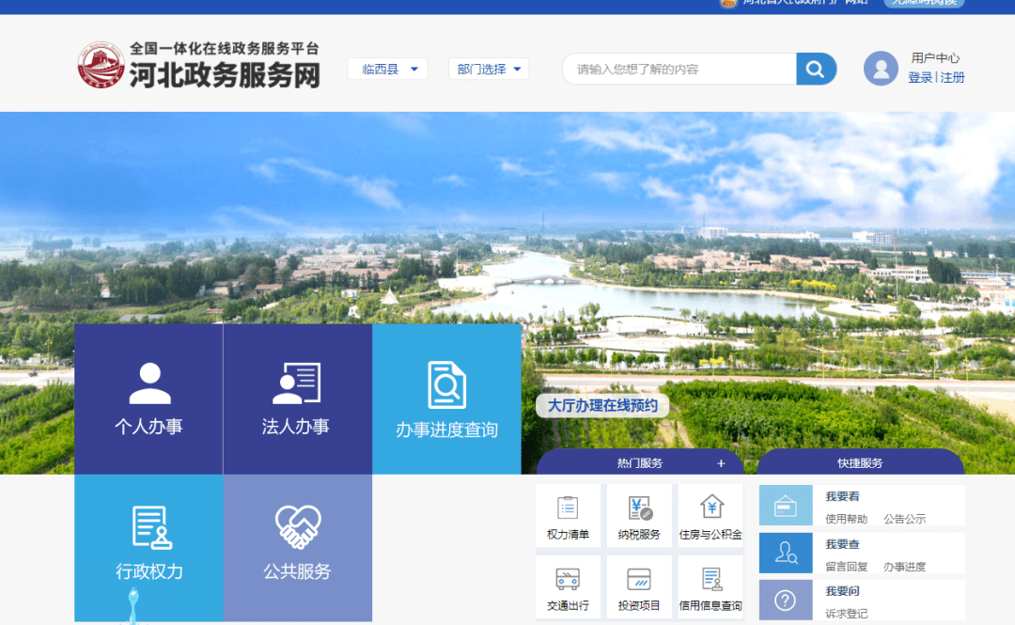
Task: Expand the 部门选择 department dropdown
Action: 489,69
